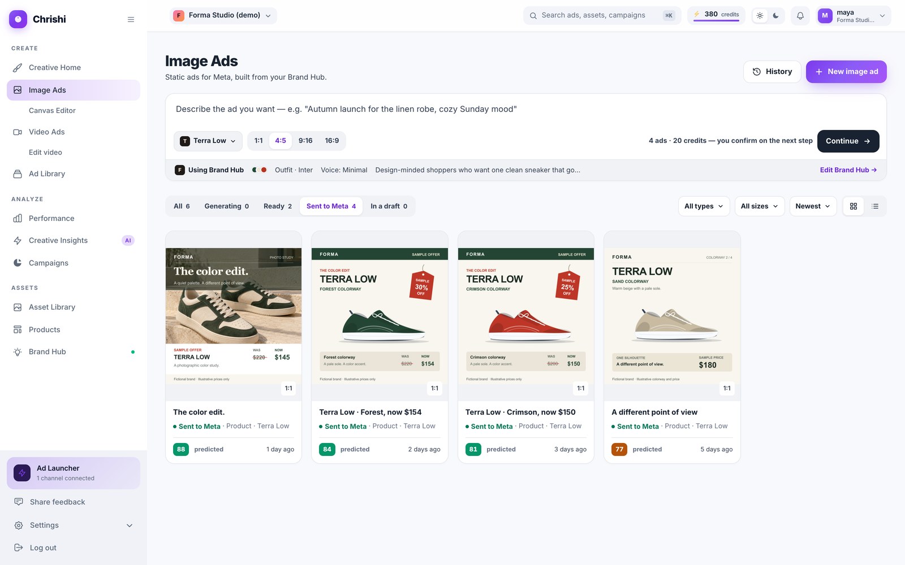Open Campaigns page

point(74,263)
